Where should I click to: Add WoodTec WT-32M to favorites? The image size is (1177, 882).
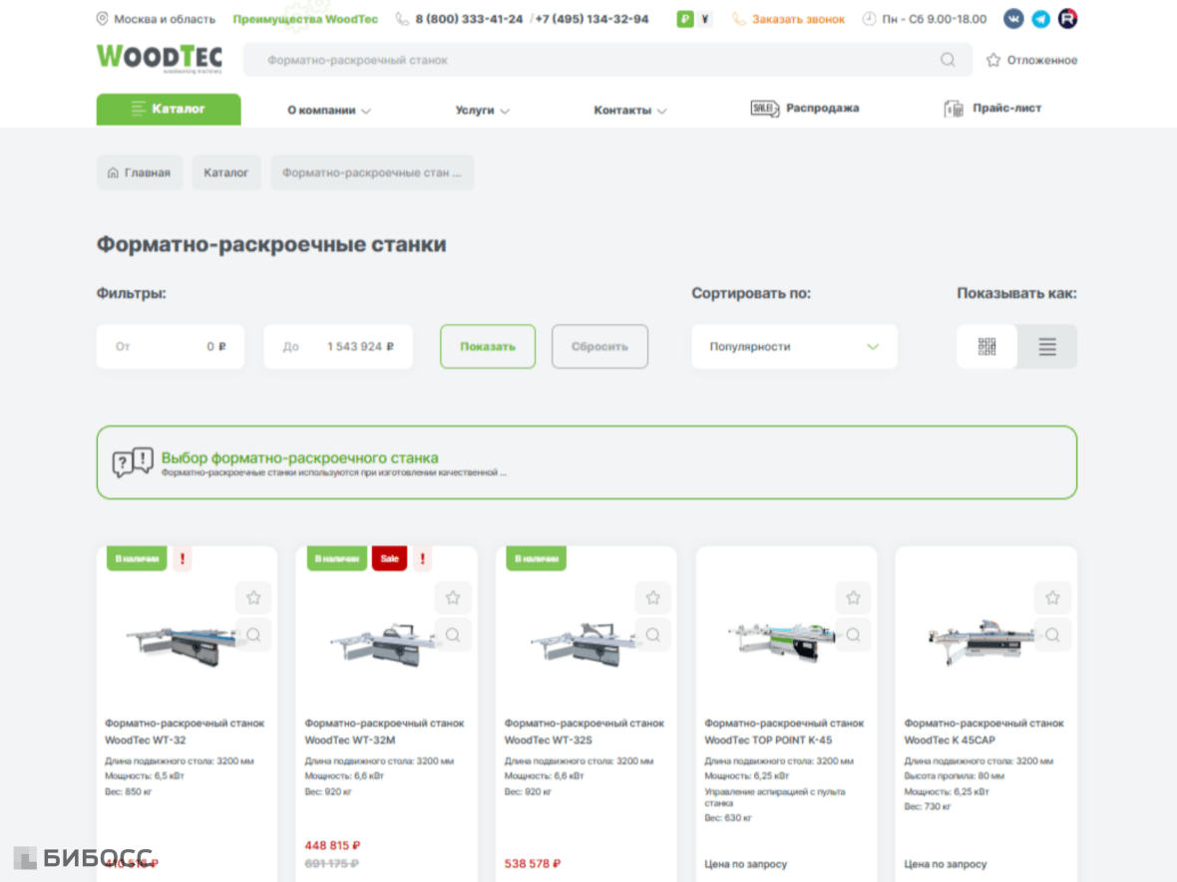(x=453, y=598)
